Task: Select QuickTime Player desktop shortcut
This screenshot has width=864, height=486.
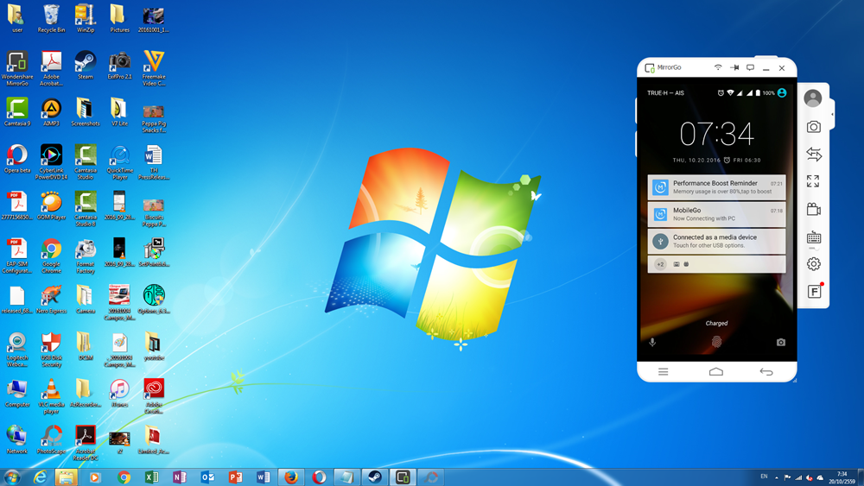Action: click(x=119, y=161)
